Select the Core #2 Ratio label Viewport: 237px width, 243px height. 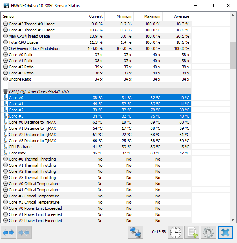click(21, 67)
